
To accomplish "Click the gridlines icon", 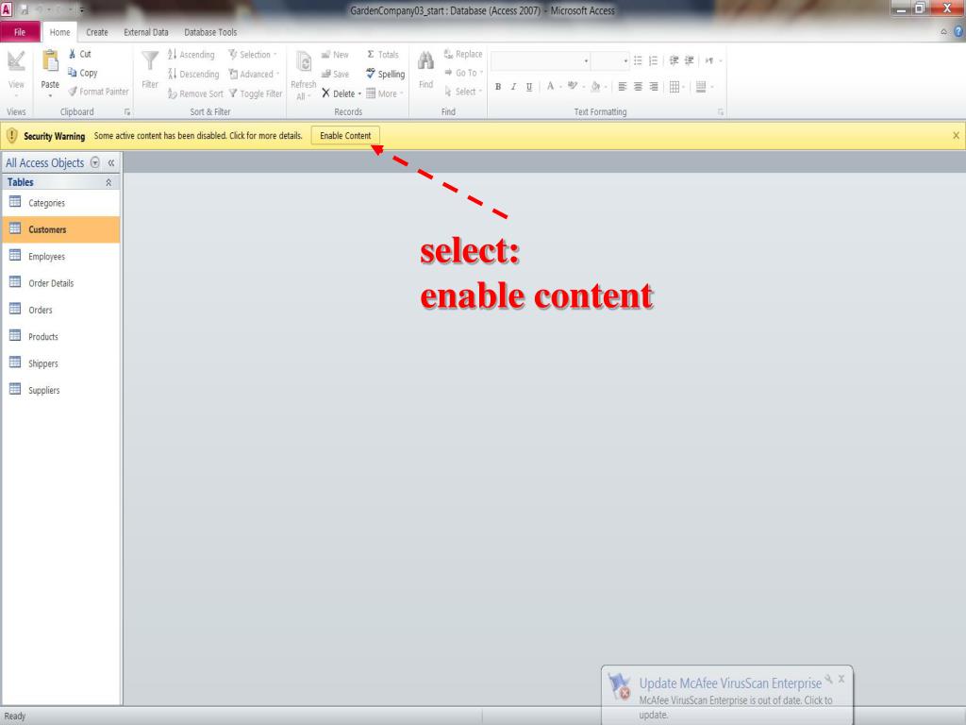I will (x=675, y=87).
